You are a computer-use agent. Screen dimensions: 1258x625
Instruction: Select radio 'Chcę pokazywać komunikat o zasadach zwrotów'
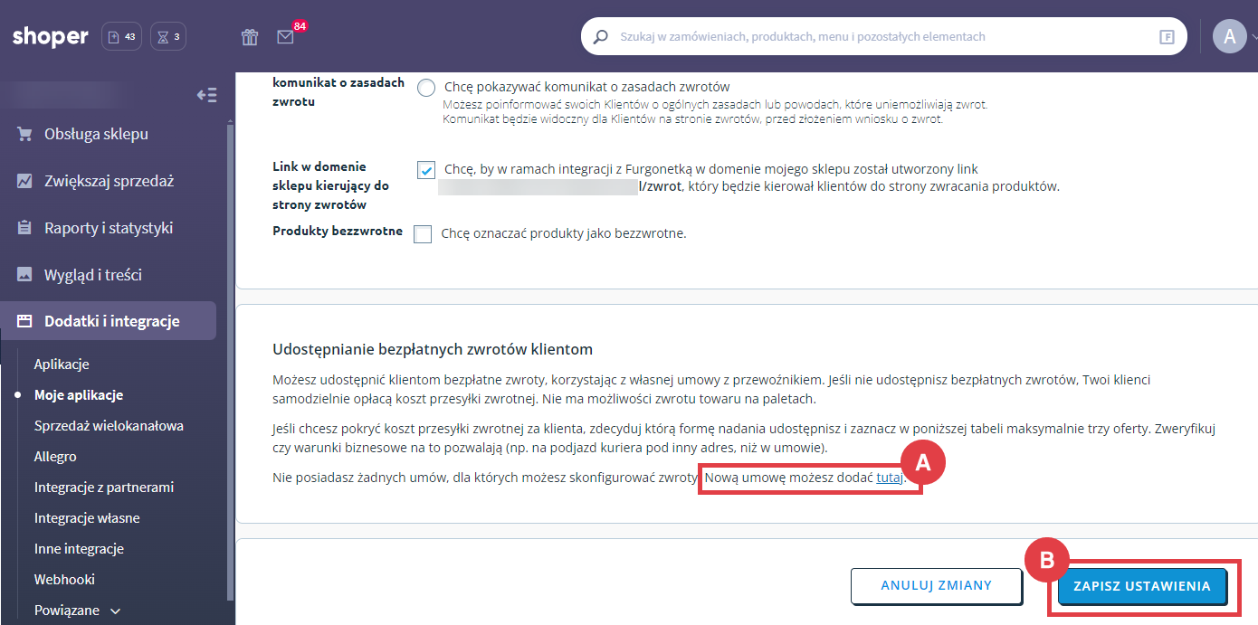click(x=426, y=88)
